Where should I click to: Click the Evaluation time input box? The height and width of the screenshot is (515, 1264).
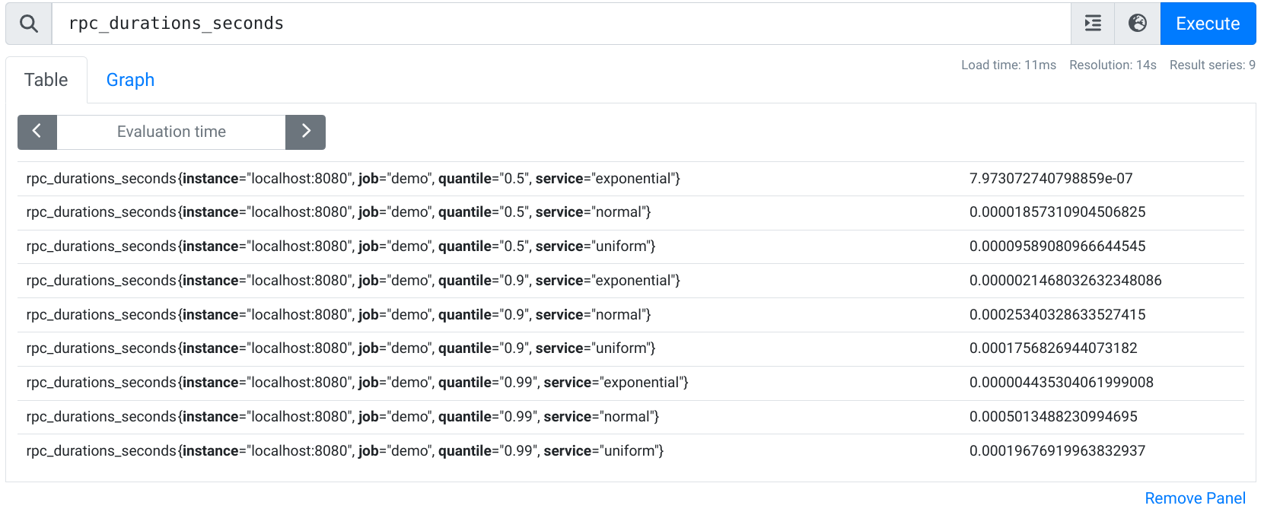(170, 132)
